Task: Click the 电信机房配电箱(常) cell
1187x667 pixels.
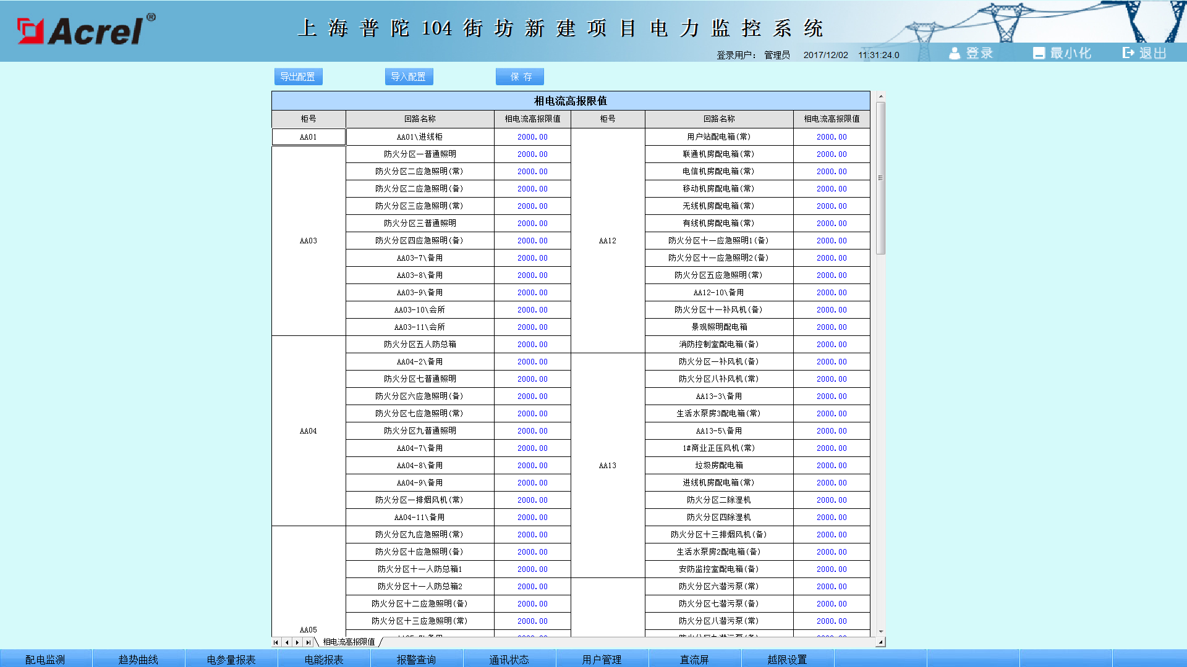Action: tap(719, 172)
